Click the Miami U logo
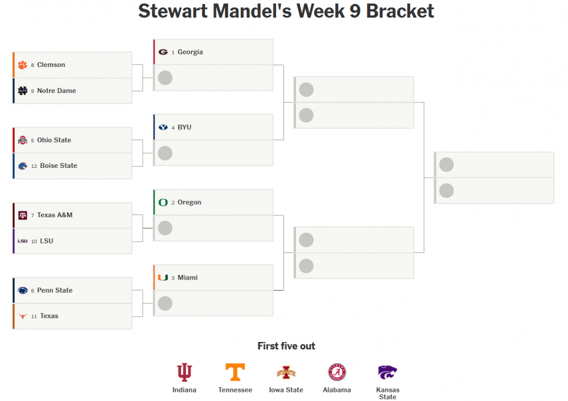The image size is (568, 401). pyautogui.click(x=163, y=278)
